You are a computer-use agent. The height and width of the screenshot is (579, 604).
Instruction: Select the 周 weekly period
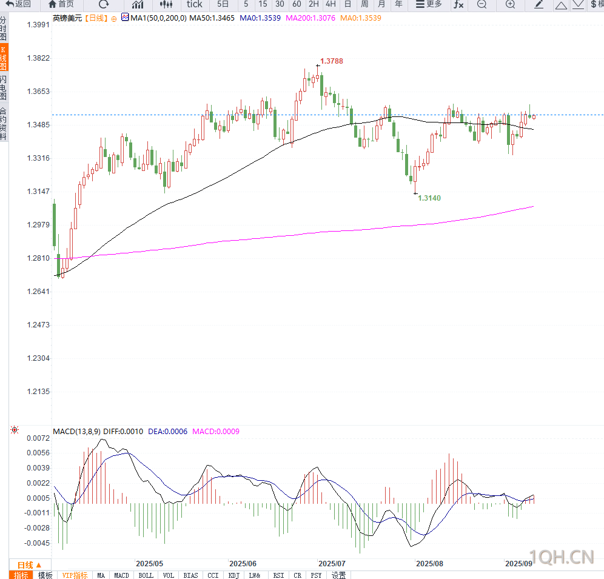(x=364, y=4)
